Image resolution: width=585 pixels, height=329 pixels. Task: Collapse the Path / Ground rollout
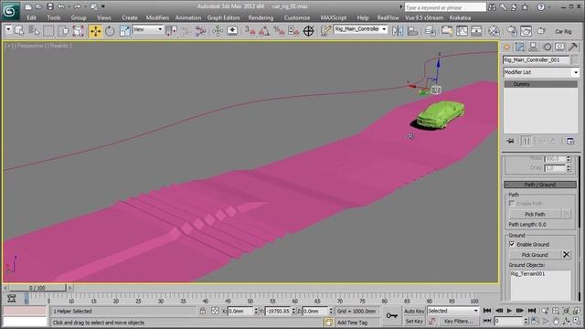(540, 185)
